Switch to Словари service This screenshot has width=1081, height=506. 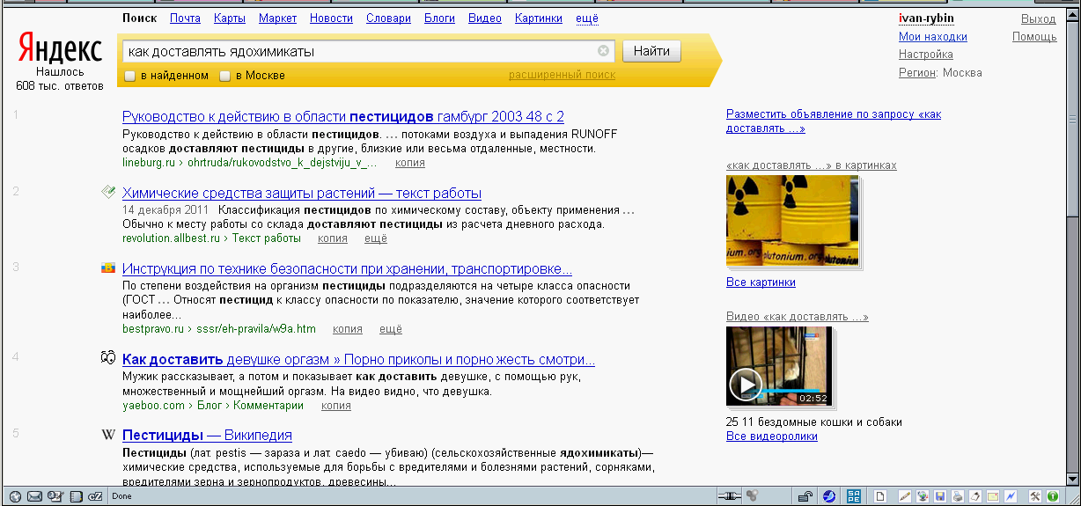point(388,18)
